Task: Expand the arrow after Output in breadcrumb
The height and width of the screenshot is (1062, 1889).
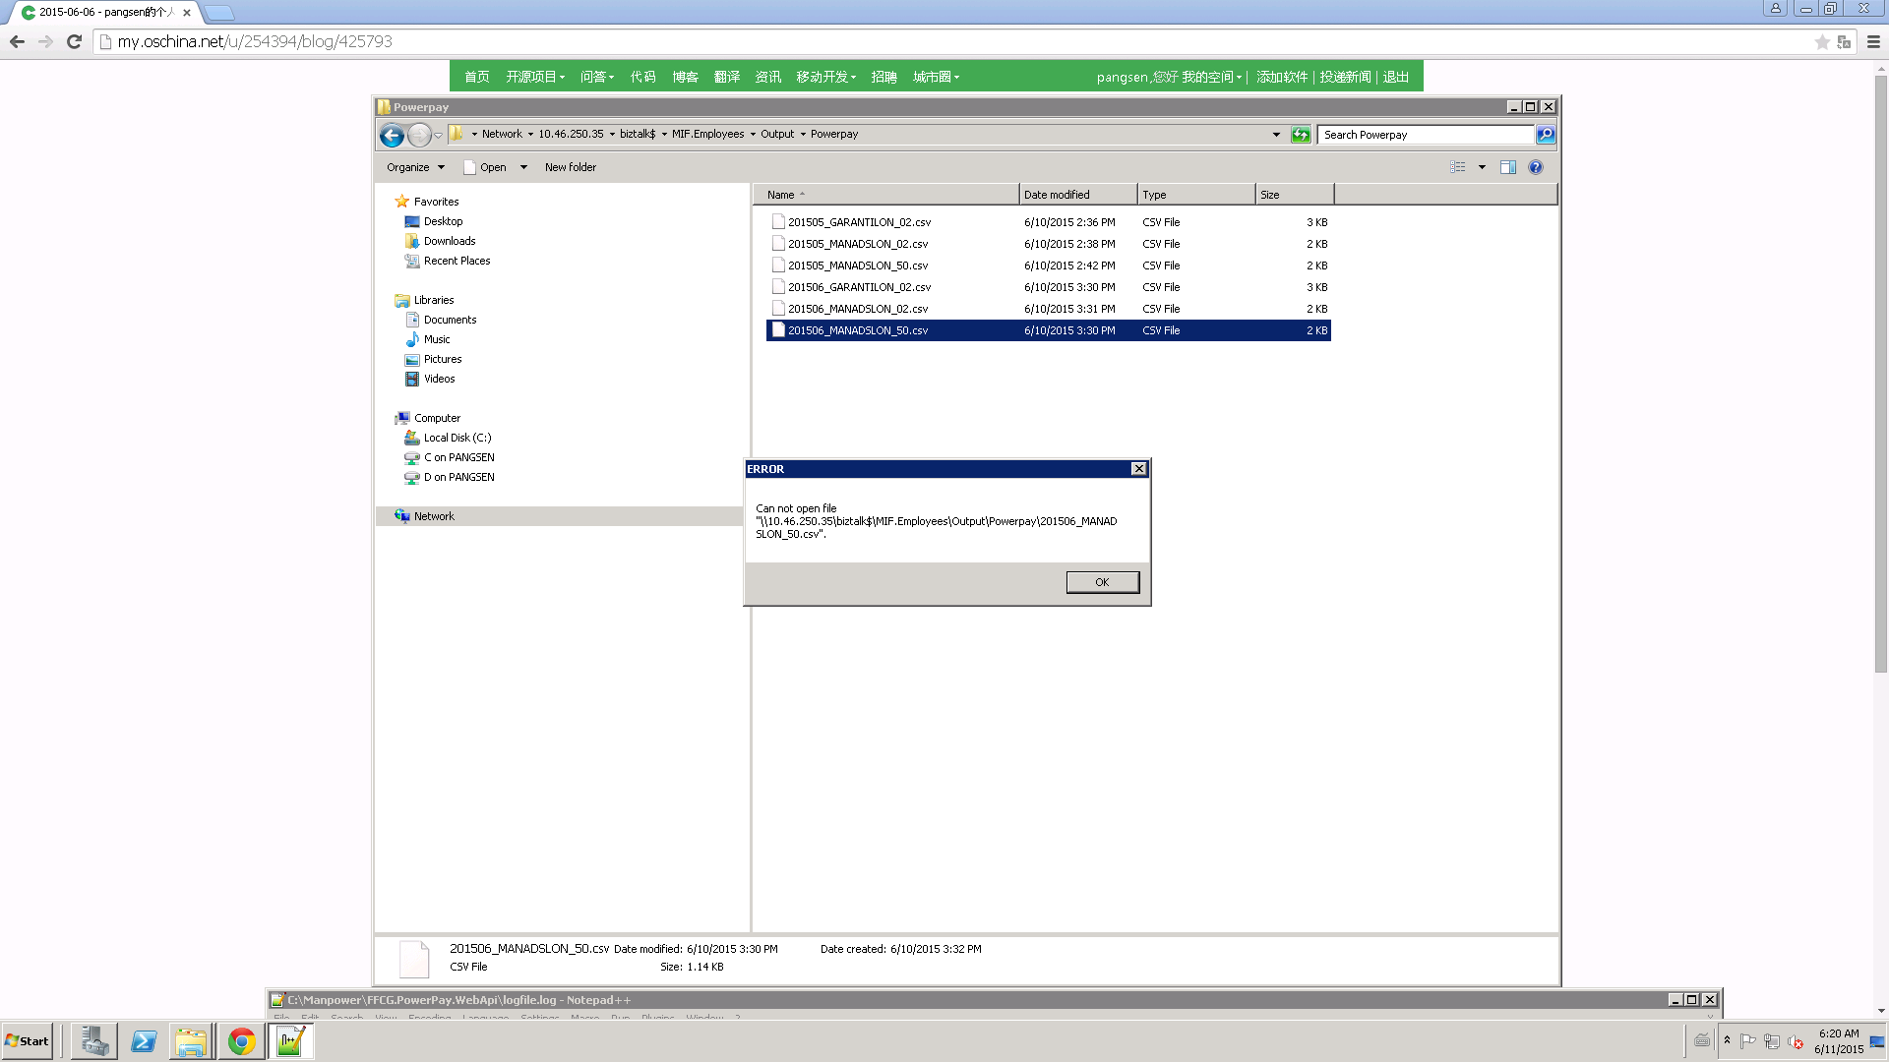Action: point(803,134)
